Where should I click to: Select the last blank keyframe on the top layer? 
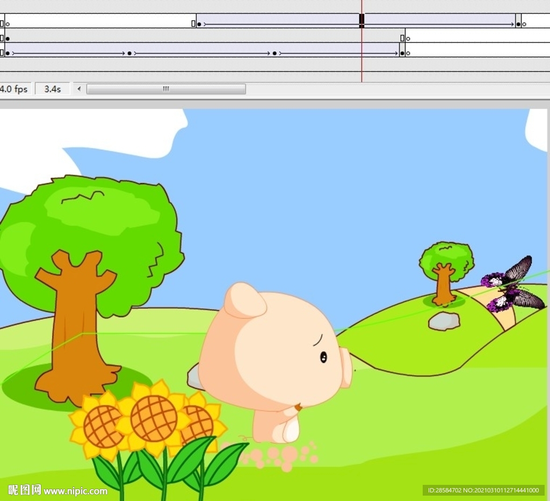pyautogui.click(x=524, y=24)
